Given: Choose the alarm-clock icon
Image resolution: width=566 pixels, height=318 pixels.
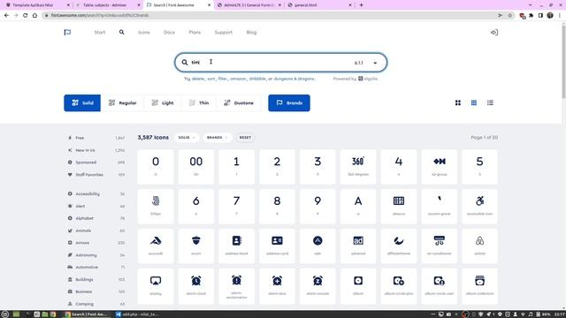Looking at the screenshot, I should click(196, 286).
